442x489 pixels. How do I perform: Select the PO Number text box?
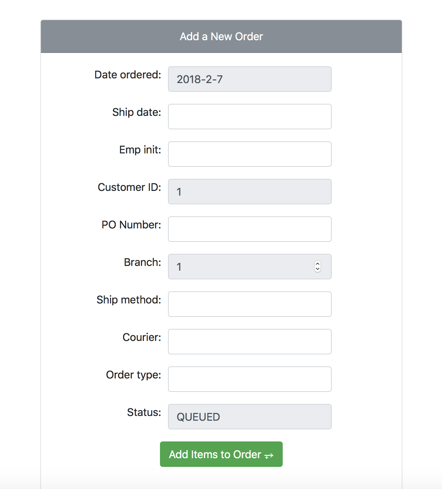tap(250, 229)
